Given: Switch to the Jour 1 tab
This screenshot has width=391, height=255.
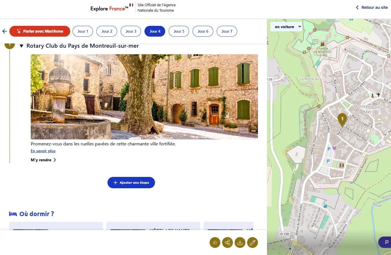Looking at the screenshot, I should [x=83, y=31].
